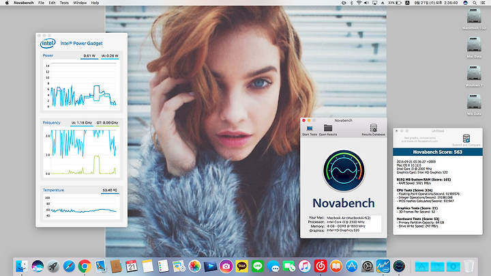Image resolution: width=491 pixels, height=276 pixels.
Task: Open Photos app from the dock
Action: [194, 266]
